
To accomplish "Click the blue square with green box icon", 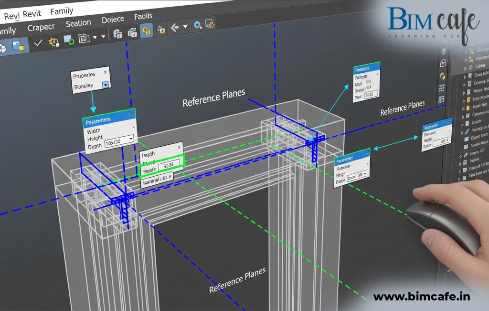I will (69, 40).
